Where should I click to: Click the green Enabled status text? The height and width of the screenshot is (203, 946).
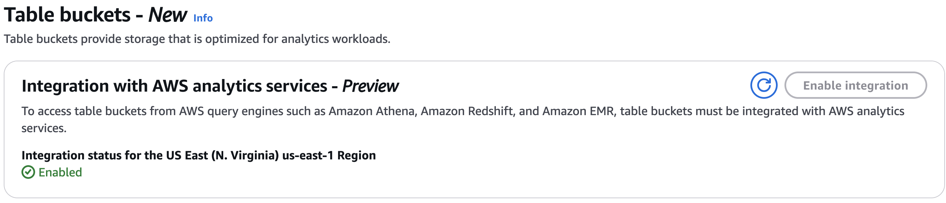pos(60,172)
